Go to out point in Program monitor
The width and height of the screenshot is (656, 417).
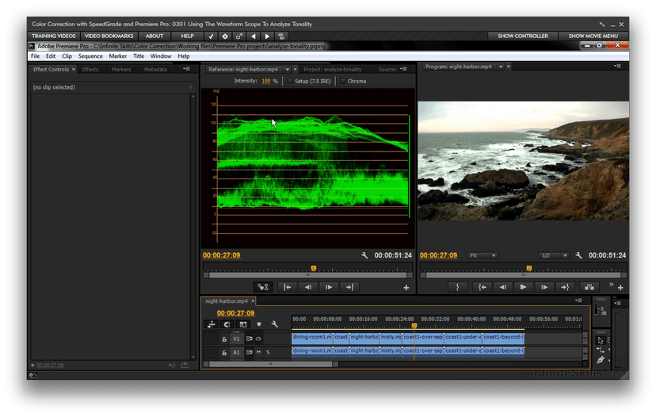(565, 287)
